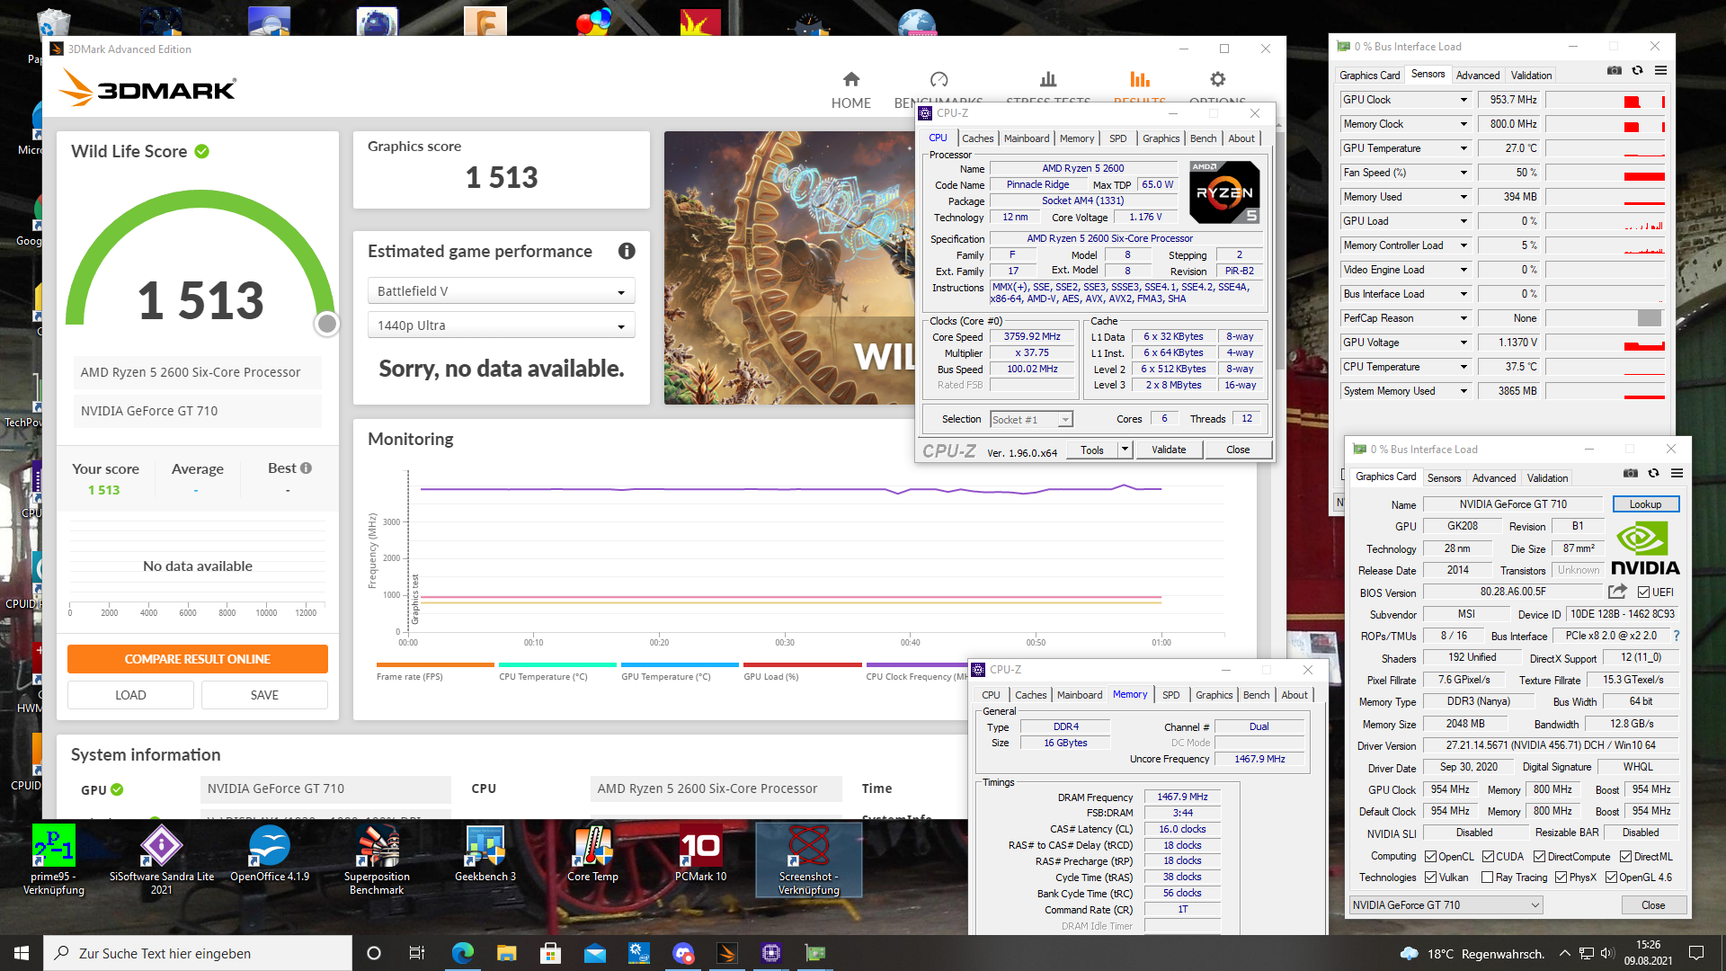Image resolution: width=1726 pixels, height=971 pixels.
Task: Open Fan Speed (%) sensor dropdown
Action: point(1463,173)
